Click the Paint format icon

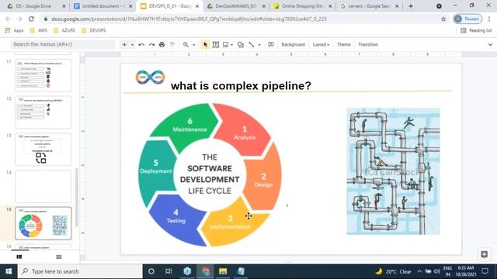coord(172,45)
